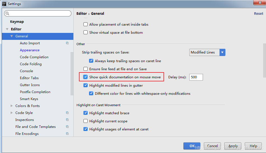Open Gutter Icons settings page
Image resolution: width=266 pixels, height=153 pixels.
pyautogui.click(x=30, y=85)
